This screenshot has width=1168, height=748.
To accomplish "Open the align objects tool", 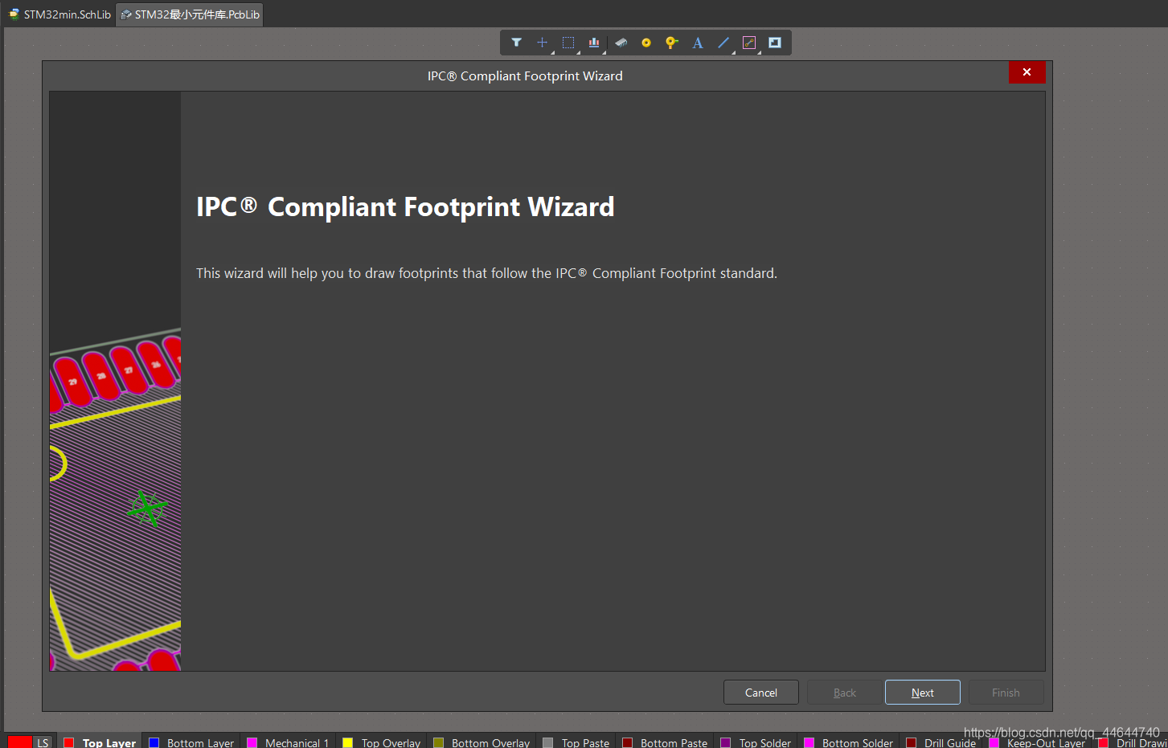I will click(x=594, y=43).
